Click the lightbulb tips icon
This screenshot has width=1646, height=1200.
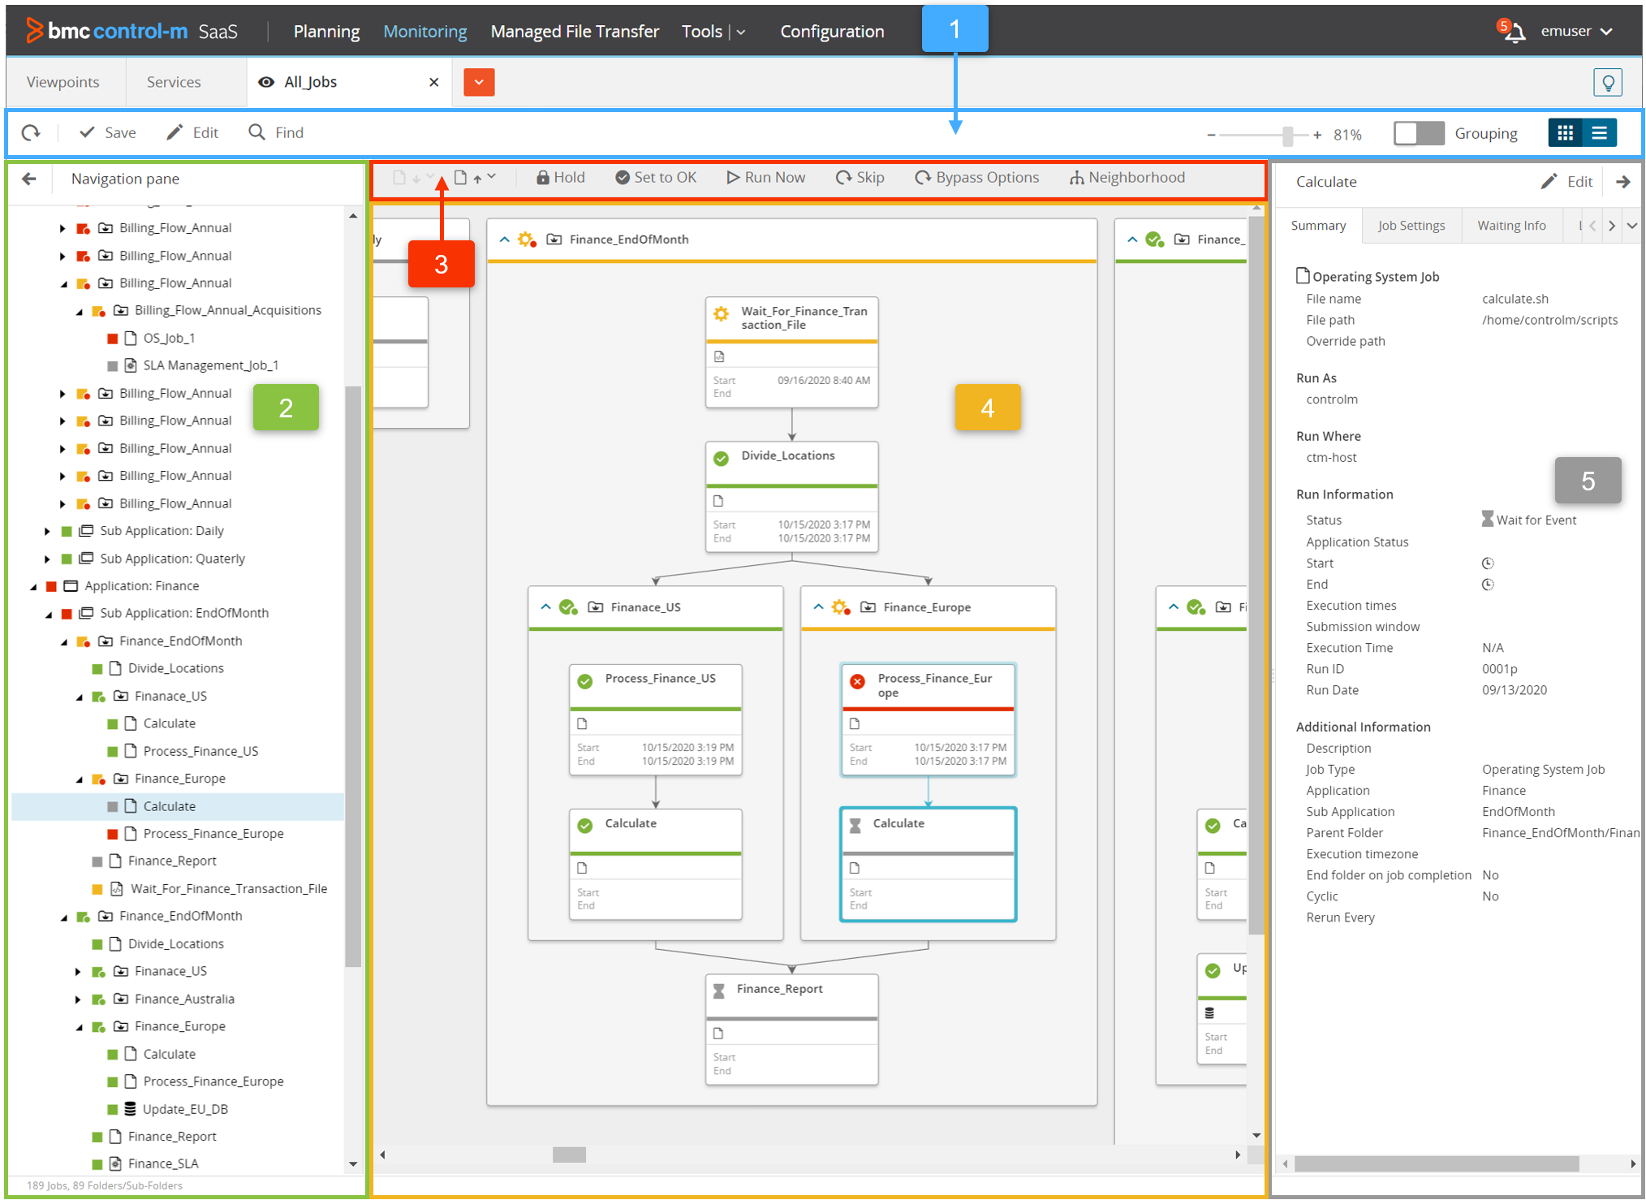click(x=1607, y=82)
